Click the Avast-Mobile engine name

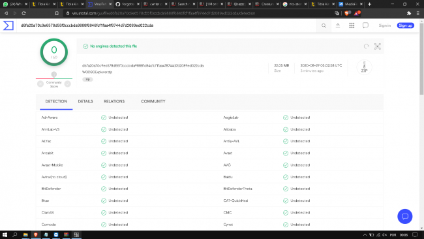pyautogui.click(x=52, y=165)
